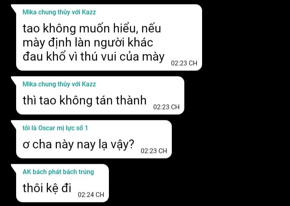Click the 02:24 CH timestamp
290x206 pixels.
pos(91,195)
